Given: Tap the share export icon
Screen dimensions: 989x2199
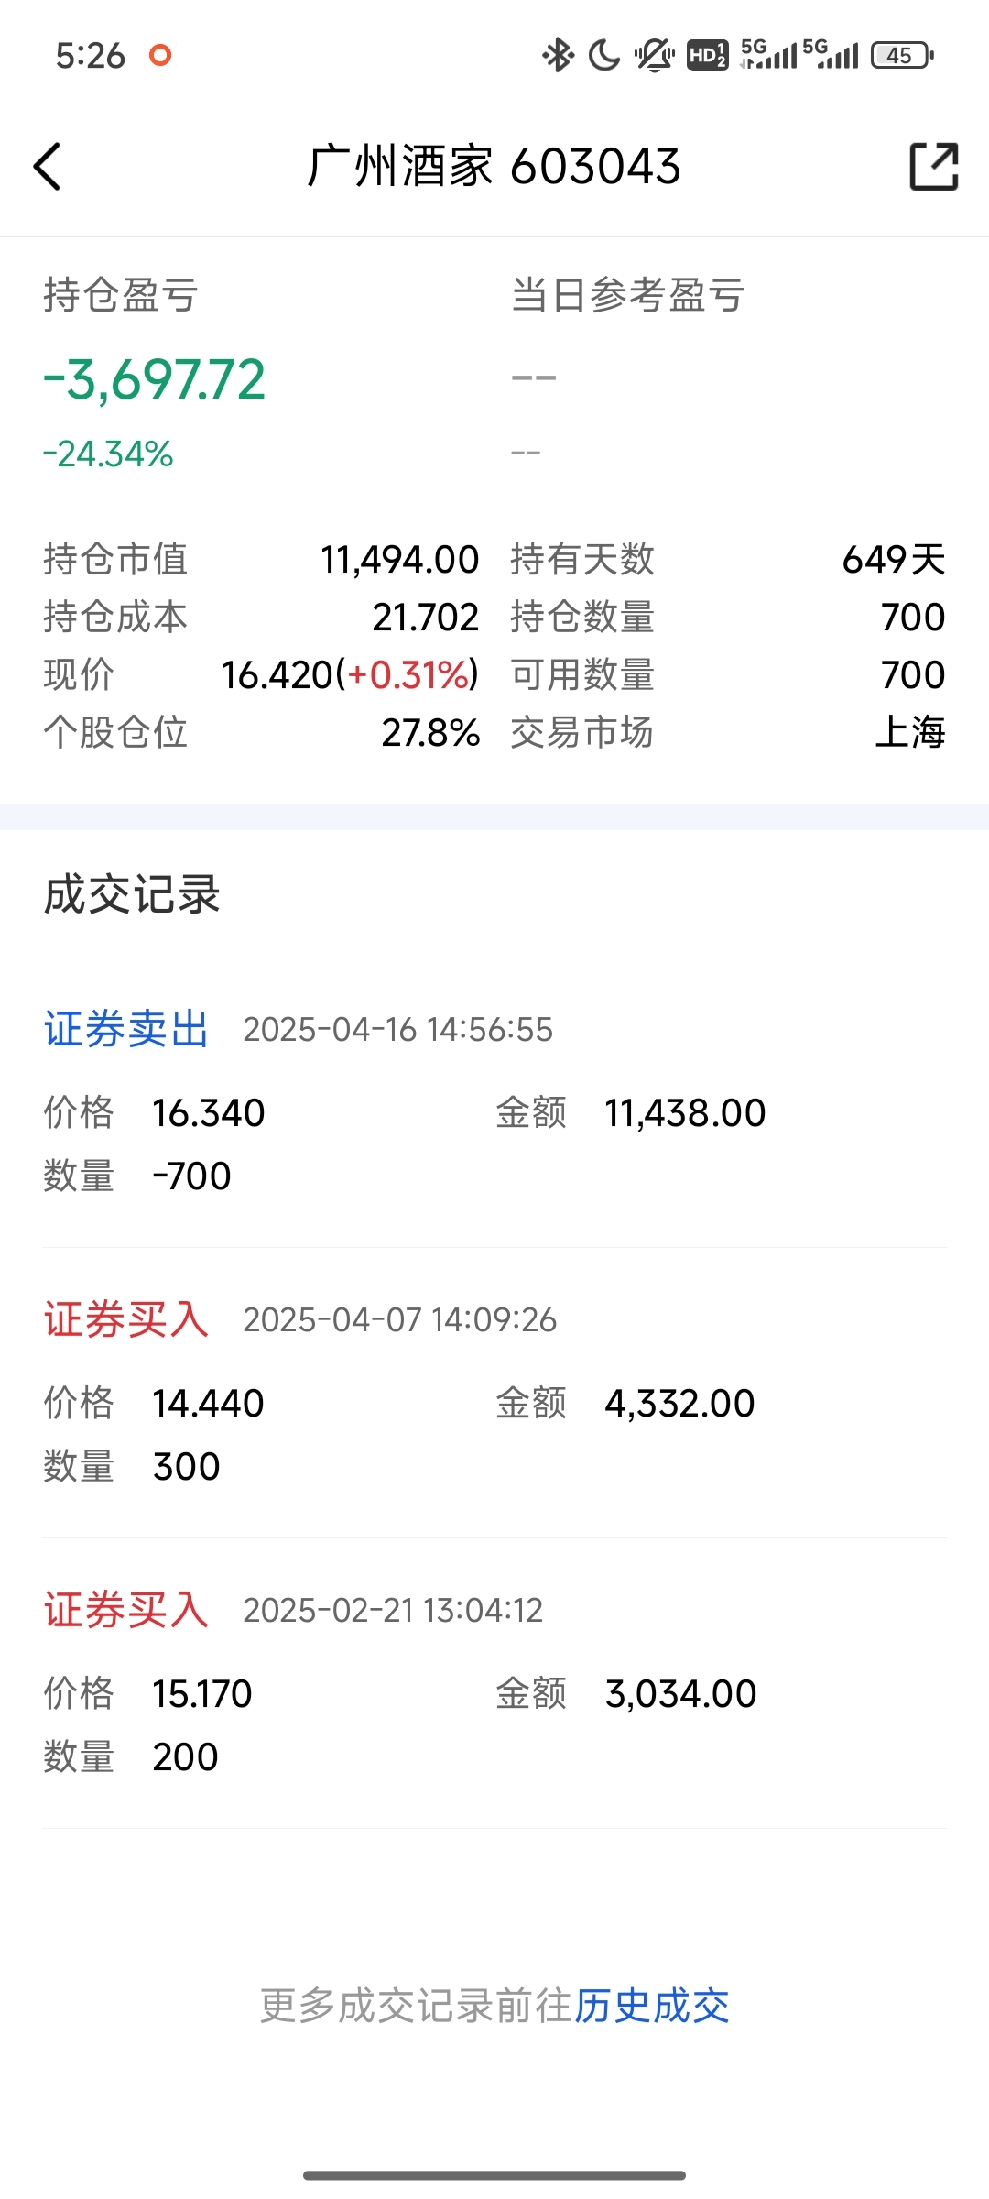Looking at the screenshot, I should [x=933, y=167].
